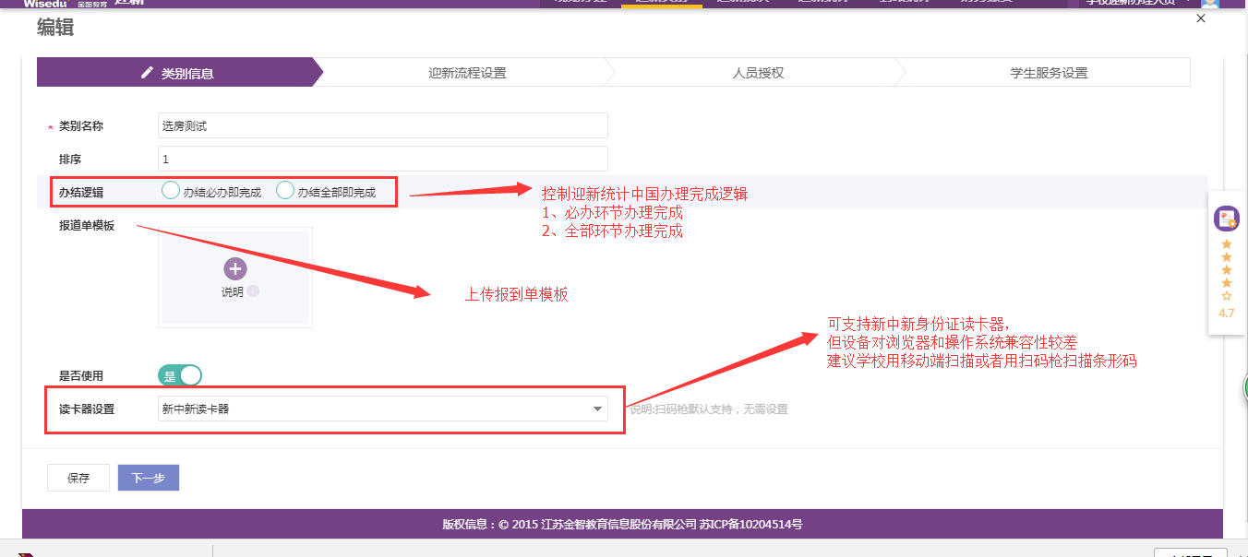This screenshot has width=1248, height=557.
Task: Choose the 办结全部即完成 radio option
Action: pyautogui.click(x=285, y=191)
